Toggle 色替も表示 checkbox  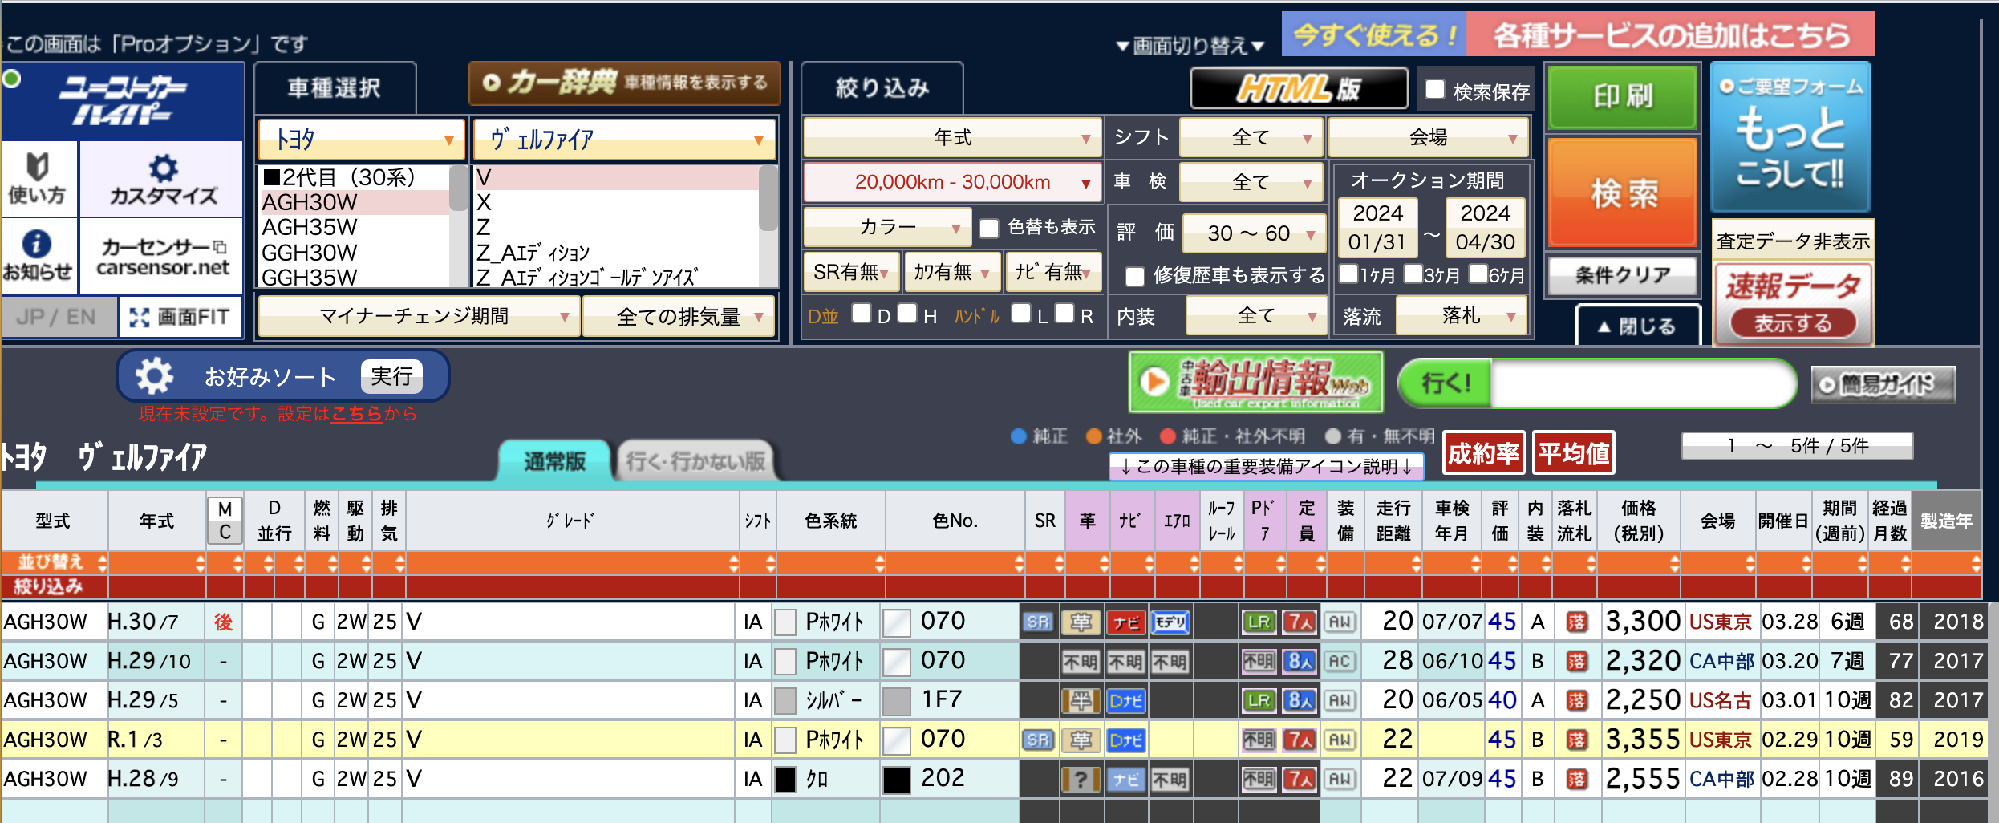pos(989,229)
